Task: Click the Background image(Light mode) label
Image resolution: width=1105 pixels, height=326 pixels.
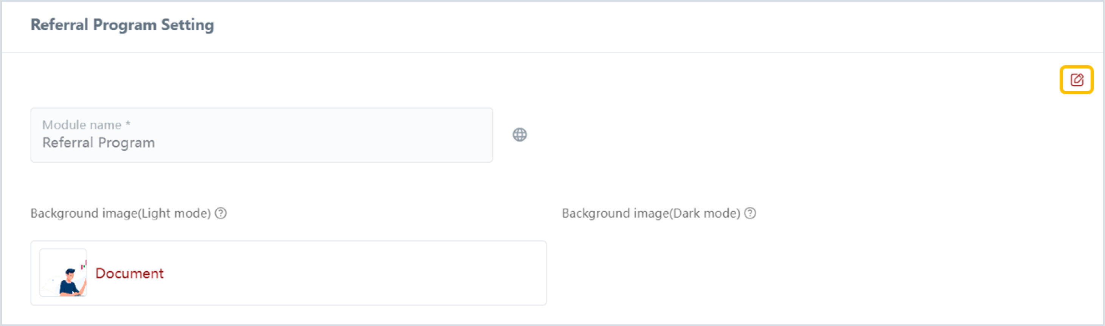Action: point(121,213)
